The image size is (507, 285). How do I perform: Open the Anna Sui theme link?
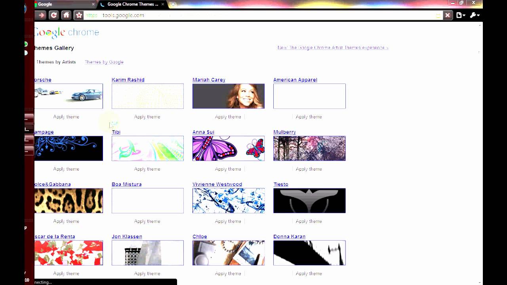click(204, 132)
